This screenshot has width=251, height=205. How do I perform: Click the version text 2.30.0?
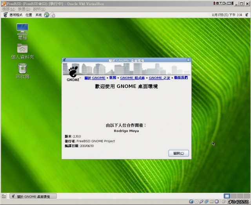[77, 136]
